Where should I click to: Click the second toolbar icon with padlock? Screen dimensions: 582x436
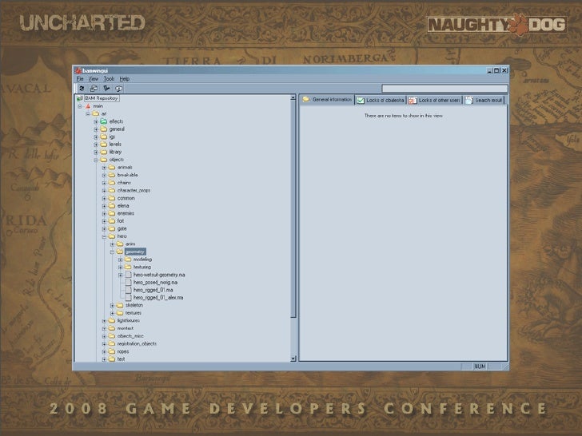[x=94, y=88]
